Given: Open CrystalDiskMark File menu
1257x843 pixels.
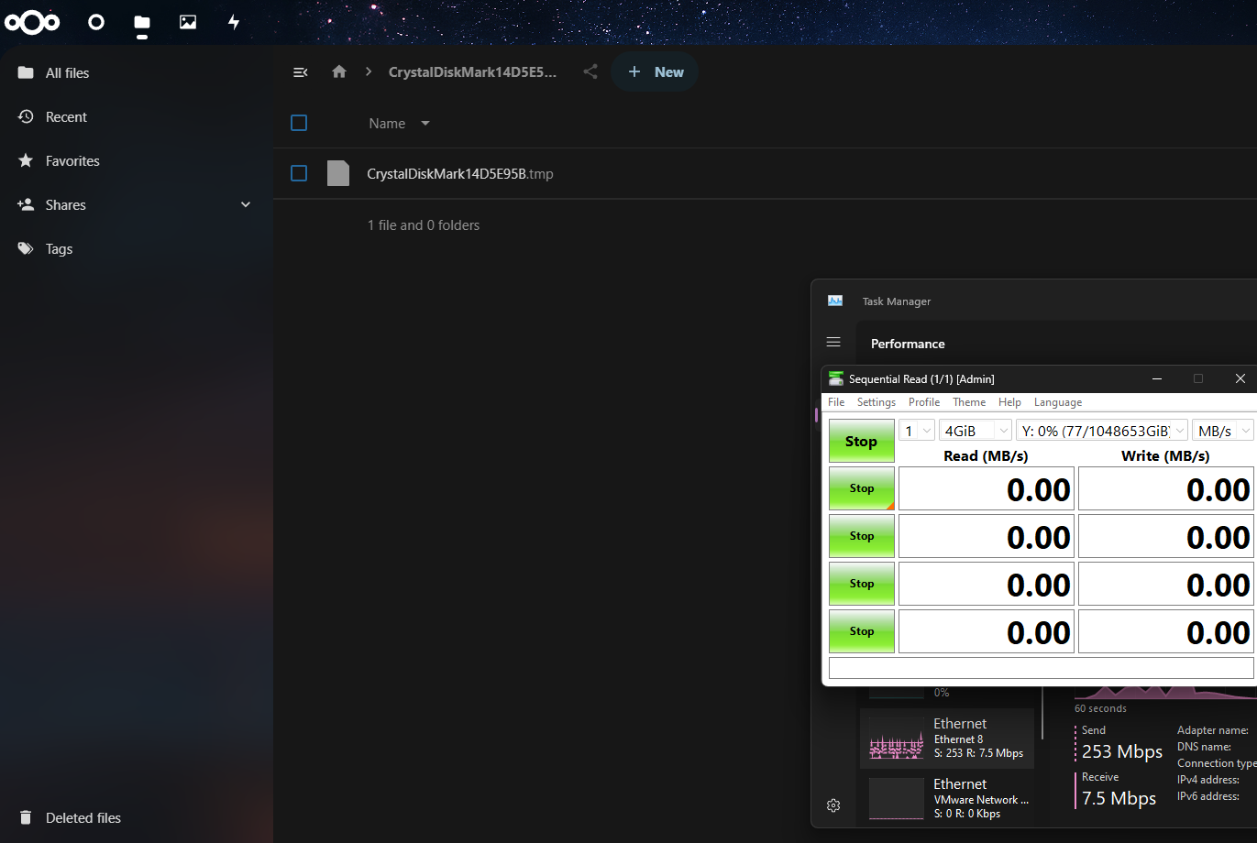Looking at the screenshot, I should point(836,402).
